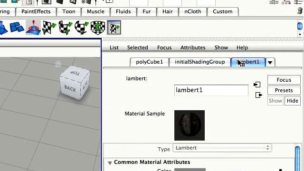Viewport: 304px width, 171px height.
Task: Click the Show button
Action: point(275,101)
